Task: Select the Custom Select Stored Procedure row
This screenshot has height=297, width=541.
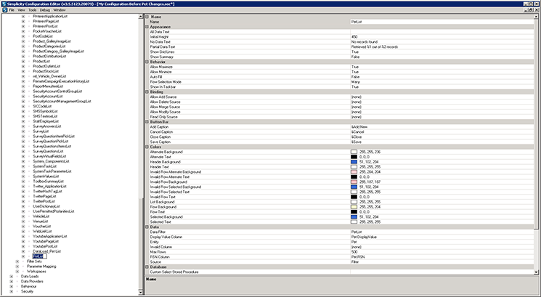Action: (x=341, y=272)
